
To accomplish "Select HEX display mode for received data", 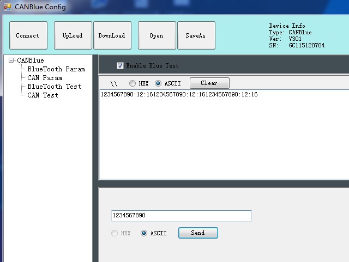I will pyautogui.click(x=133, y=83).
